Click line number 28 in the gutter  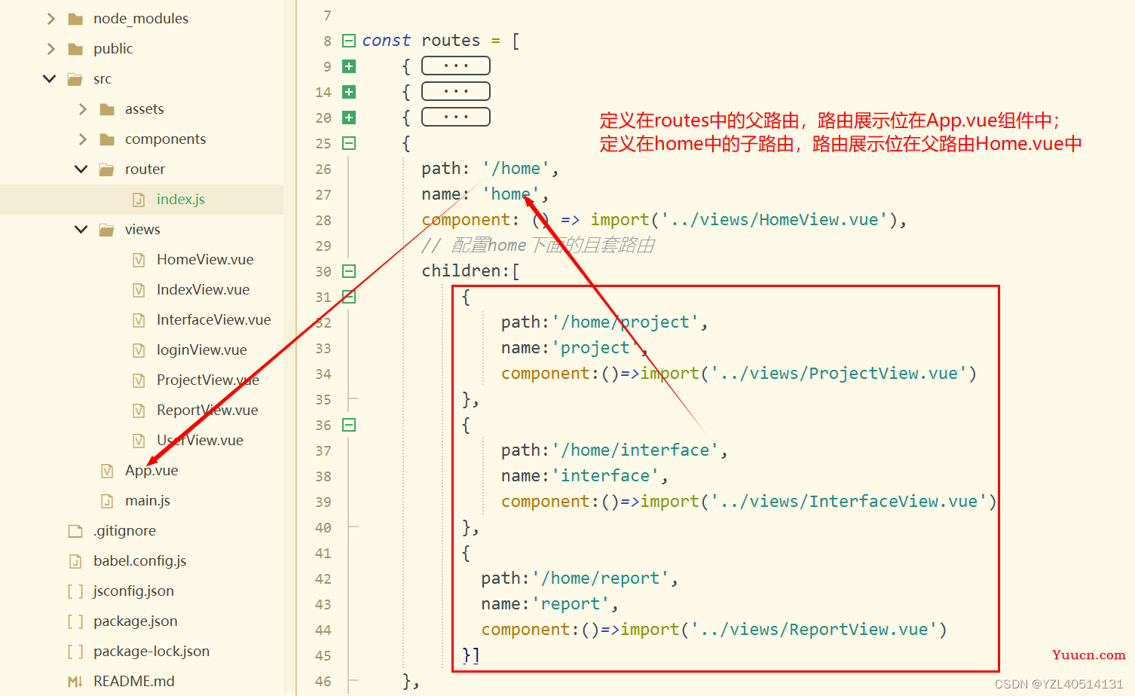tap(323, 220)
